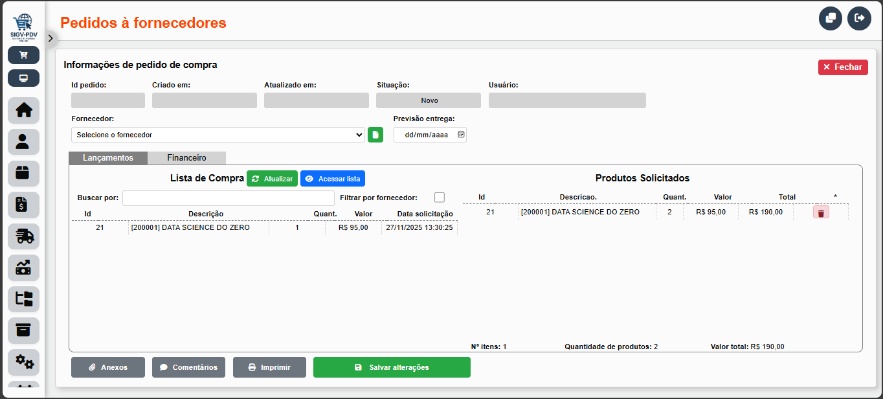The height and width of the screenshot is (399, 883).
Task: Open the customers section via person icon
Action: 23,141
